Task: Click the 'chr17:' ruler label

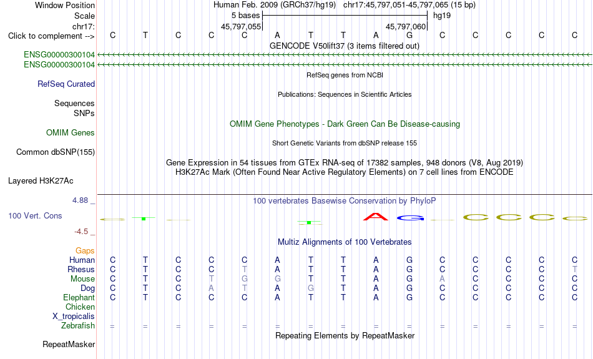Action: pos(83,26)
